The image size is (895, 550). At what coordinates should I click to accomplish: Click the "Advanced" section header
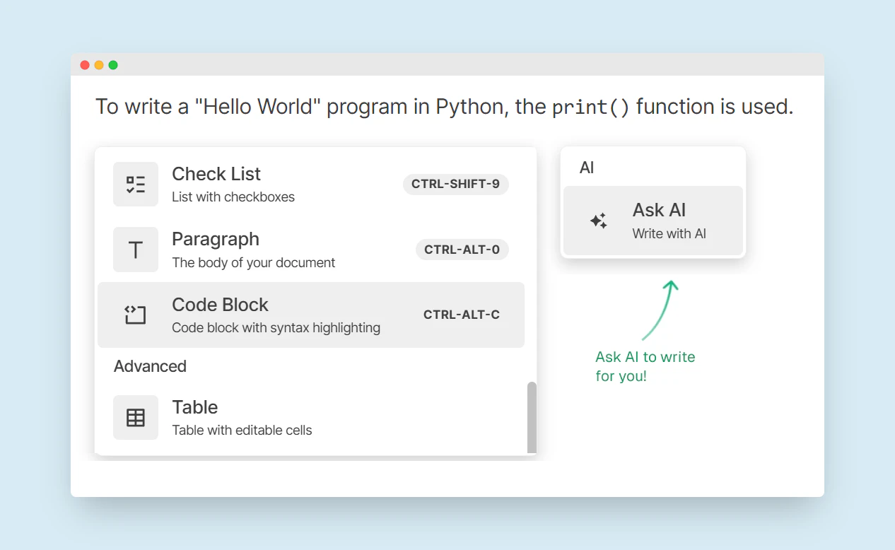150,366
